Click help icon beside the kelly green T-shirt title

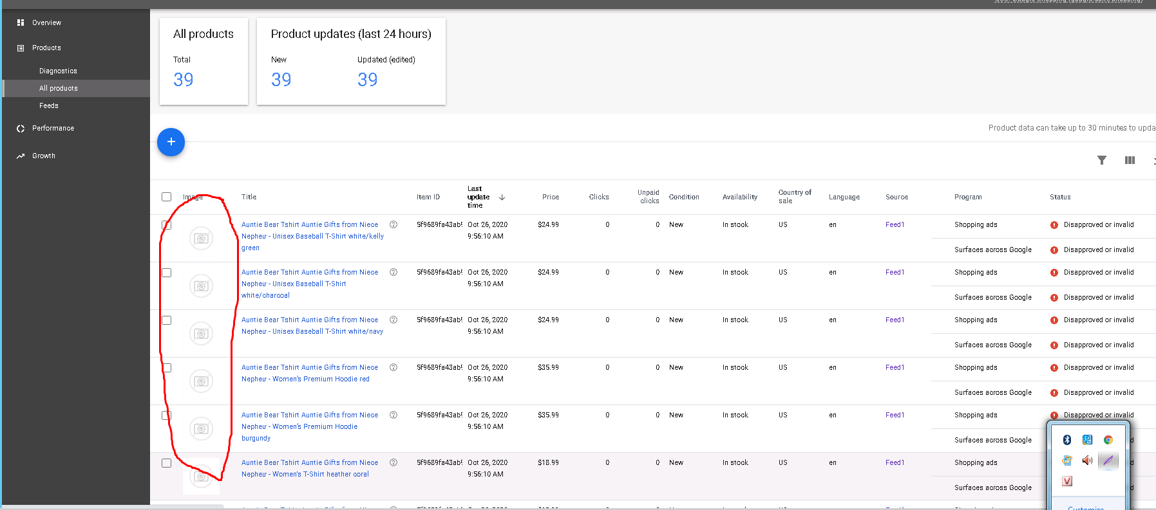(393, 224)
